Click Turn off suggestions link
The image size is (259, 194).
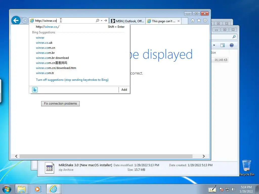pyautogui.click(x=72, y=80)
